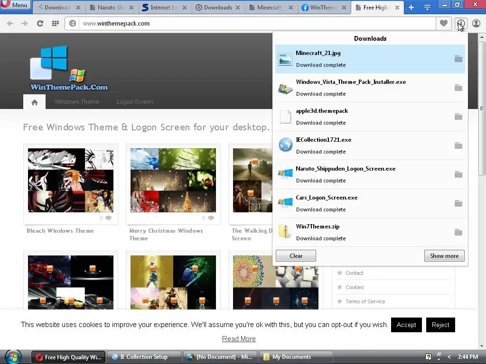Show IECollection1721.exe in folder
The height and width of the screenshot is (364, 486).
pos(458,146)
